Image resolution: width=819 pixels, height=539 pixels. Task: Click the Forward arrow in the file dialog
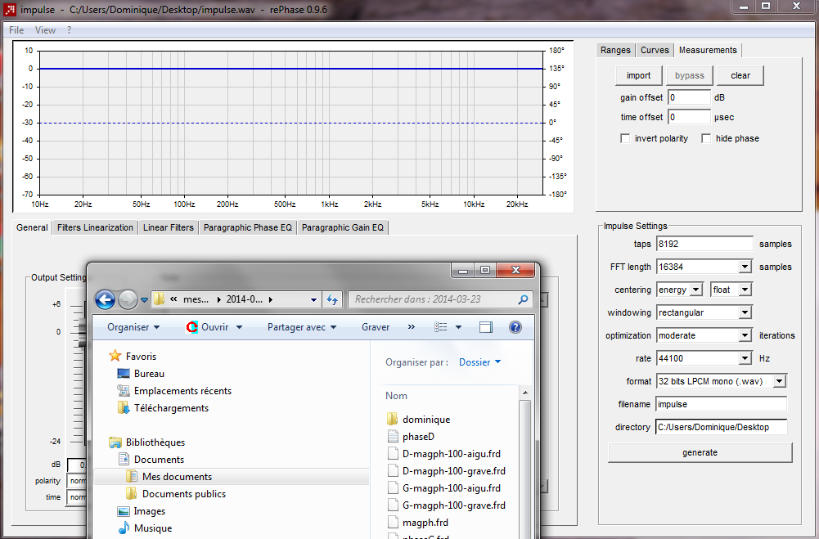pyautogui.click(x=128, y=299)
